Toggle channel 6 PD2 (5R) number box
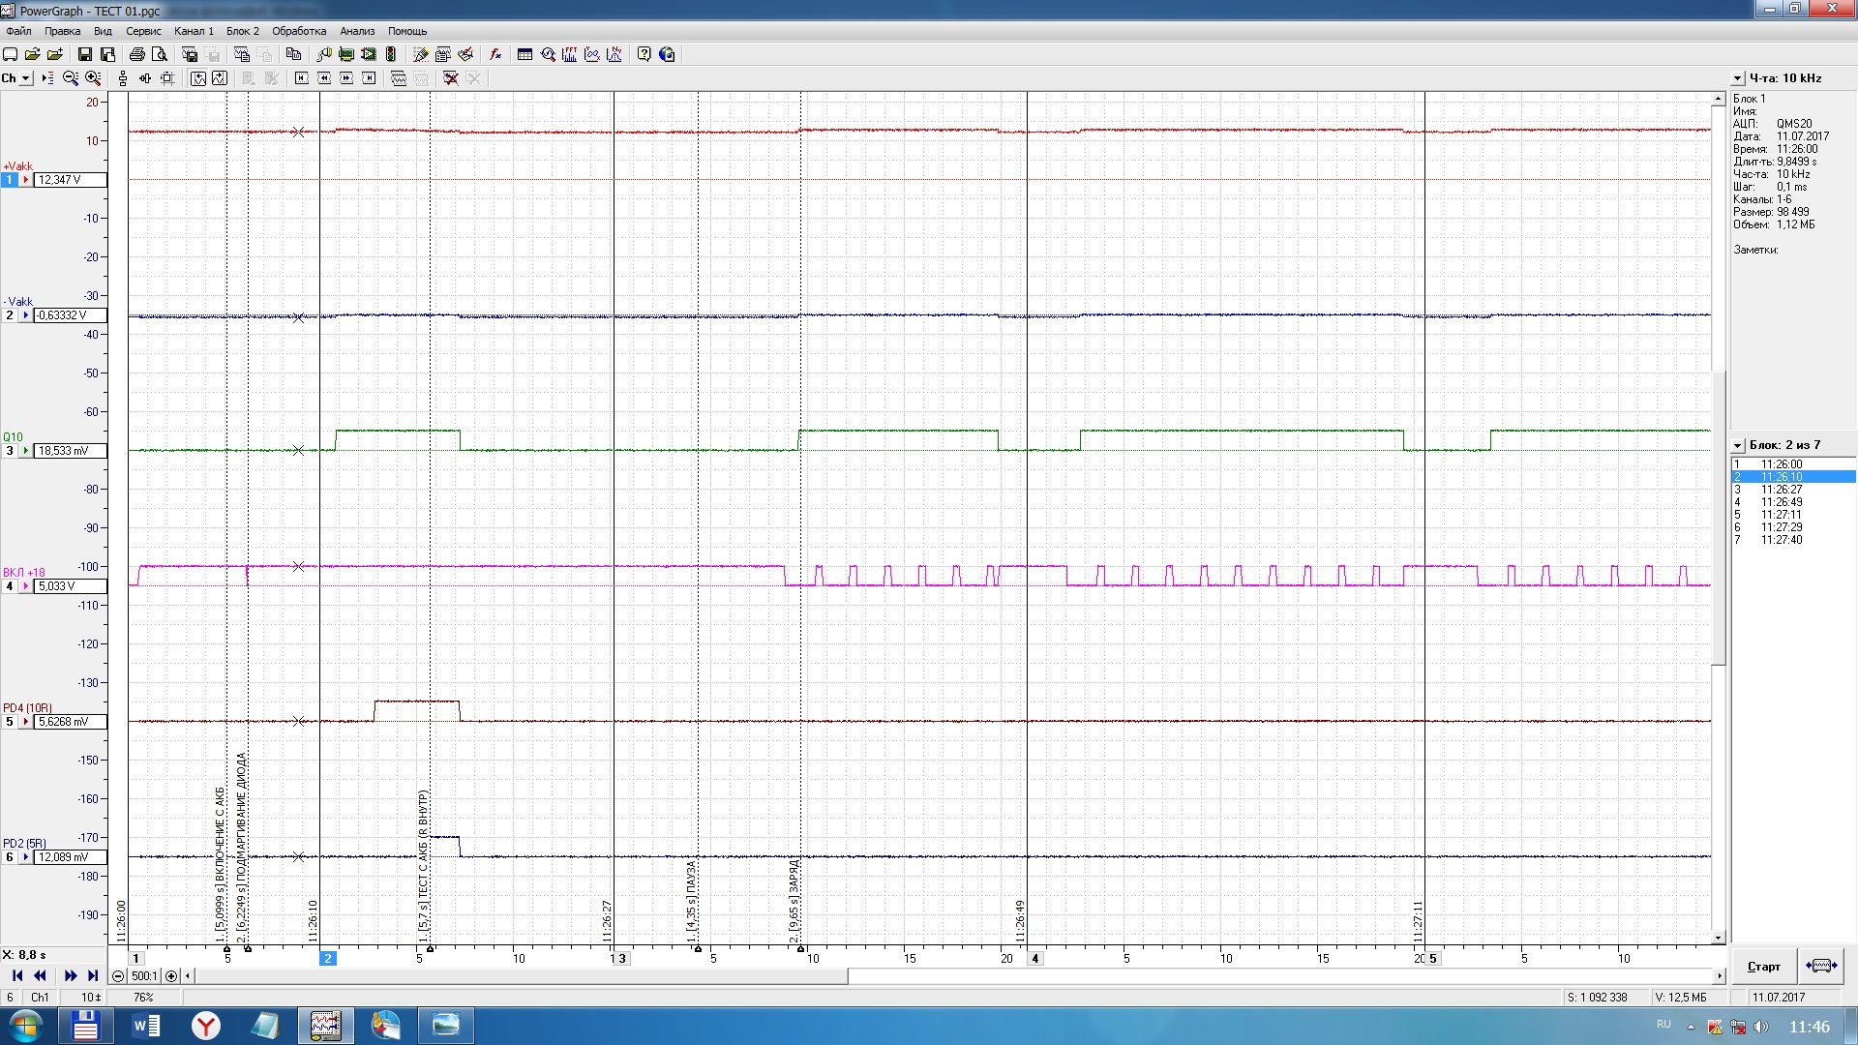1858x1045 pixels. [10, 857]
